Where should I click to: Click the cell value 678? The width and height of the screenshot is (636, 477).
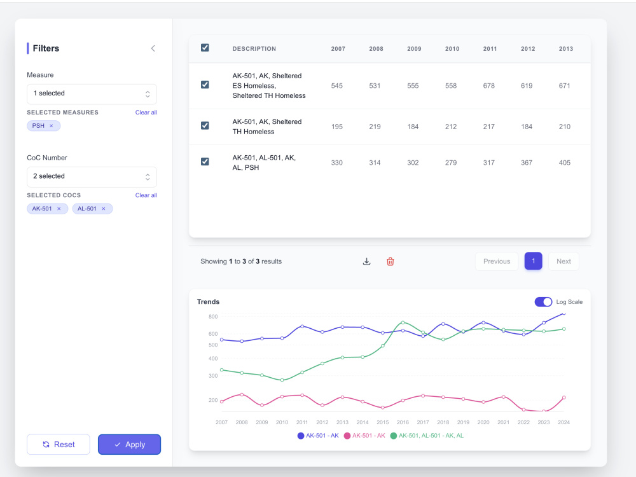(x=488, y=86)
